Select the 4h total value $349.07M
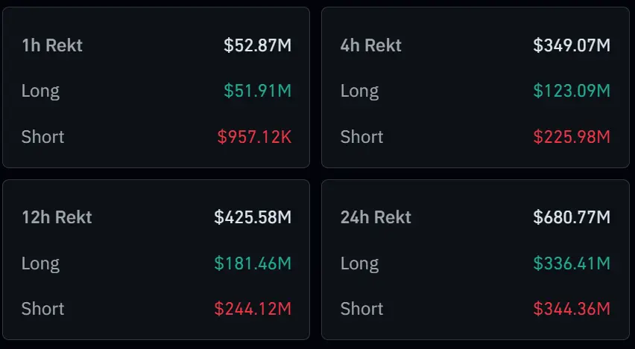The height and width of the screenshot is (349, 635). [572, 45]
